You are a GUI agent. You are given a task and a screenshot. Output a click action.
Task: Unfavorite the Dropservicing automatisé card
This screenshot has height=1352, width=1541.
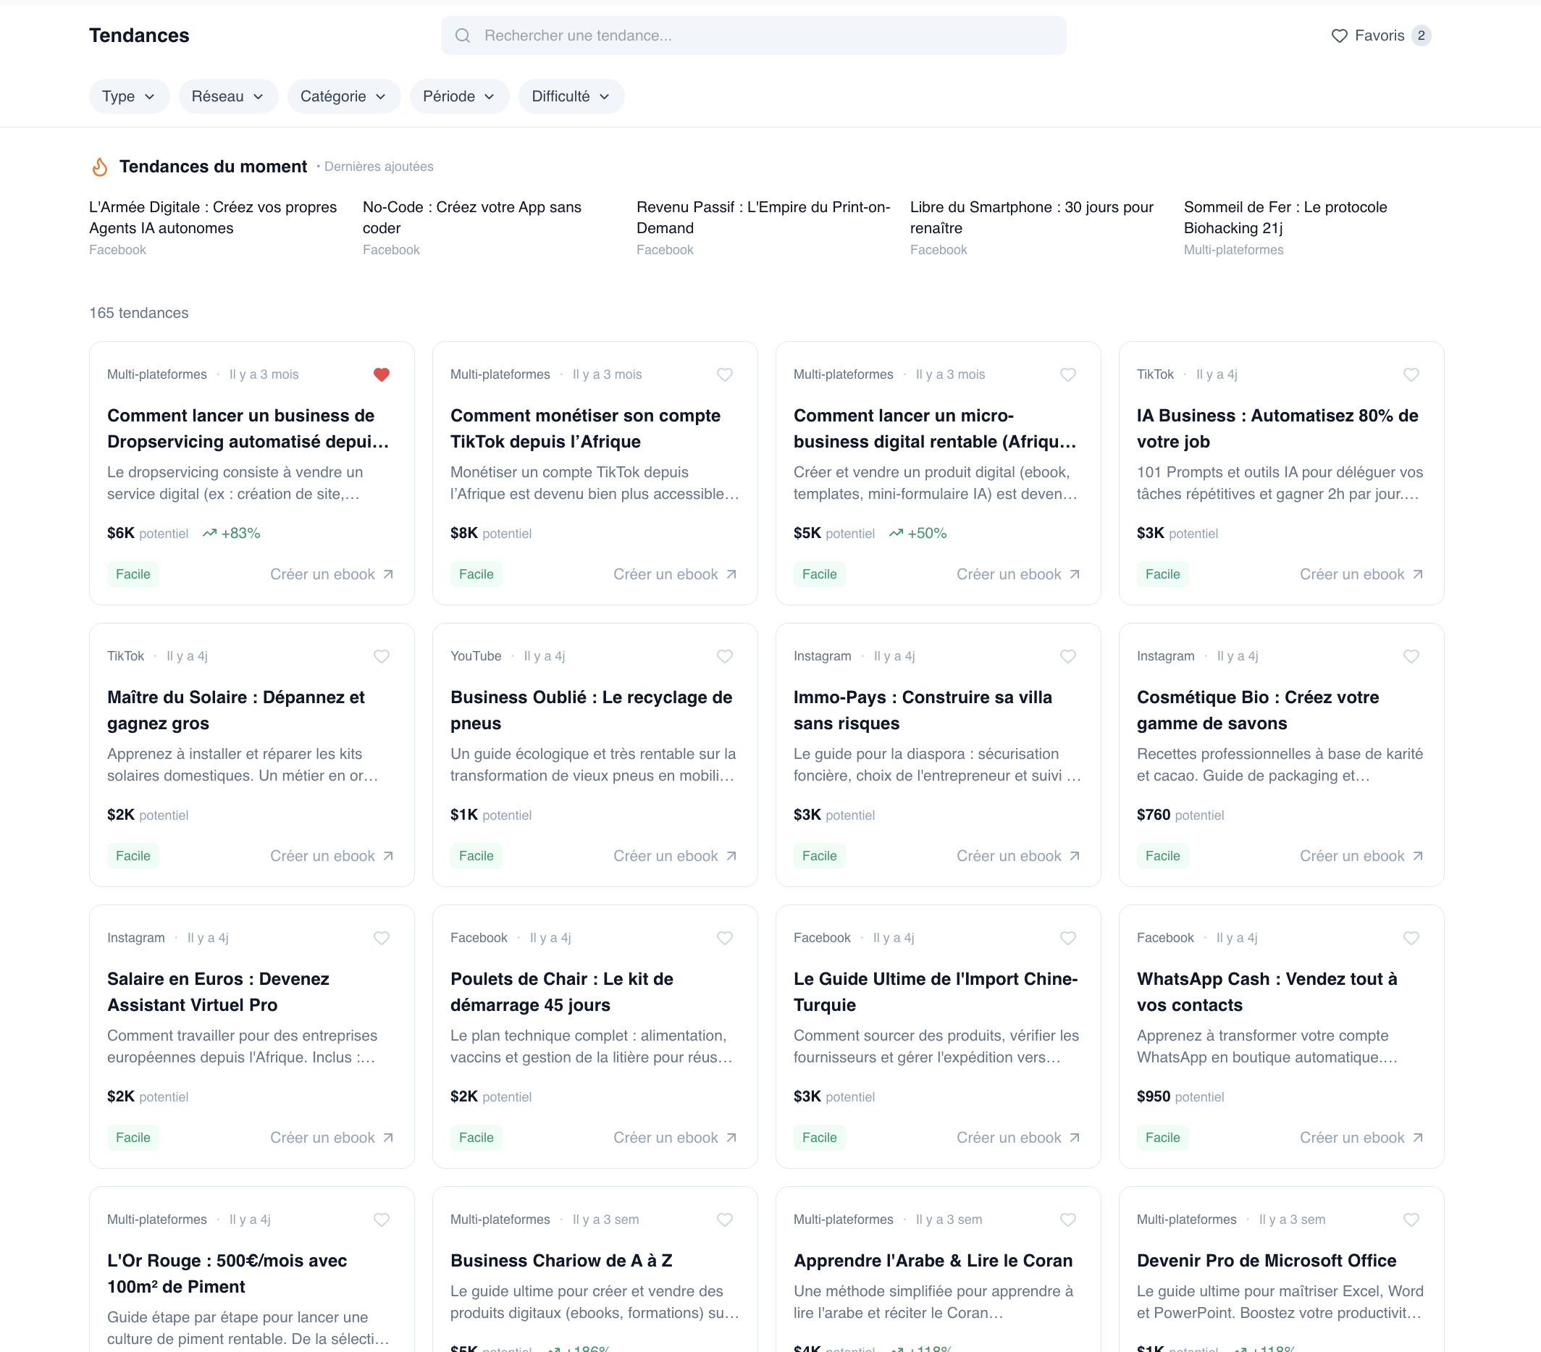pyautogui.click(x=382, y=375)
